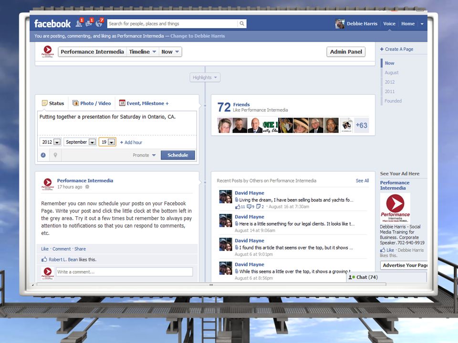Open the Chat (74) bar
This screenshot has height=343, width=458.
[x=386, y=277]
